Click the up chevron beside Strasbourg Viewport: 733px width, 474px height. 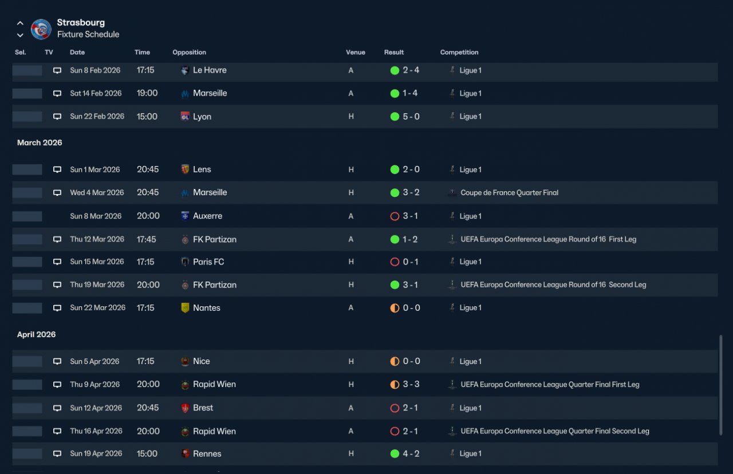tap(20, 23)
